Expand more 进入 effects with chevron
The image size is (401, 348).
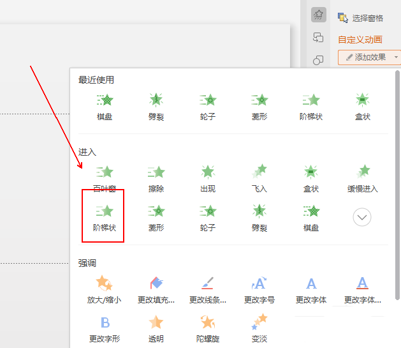point(362,217)
